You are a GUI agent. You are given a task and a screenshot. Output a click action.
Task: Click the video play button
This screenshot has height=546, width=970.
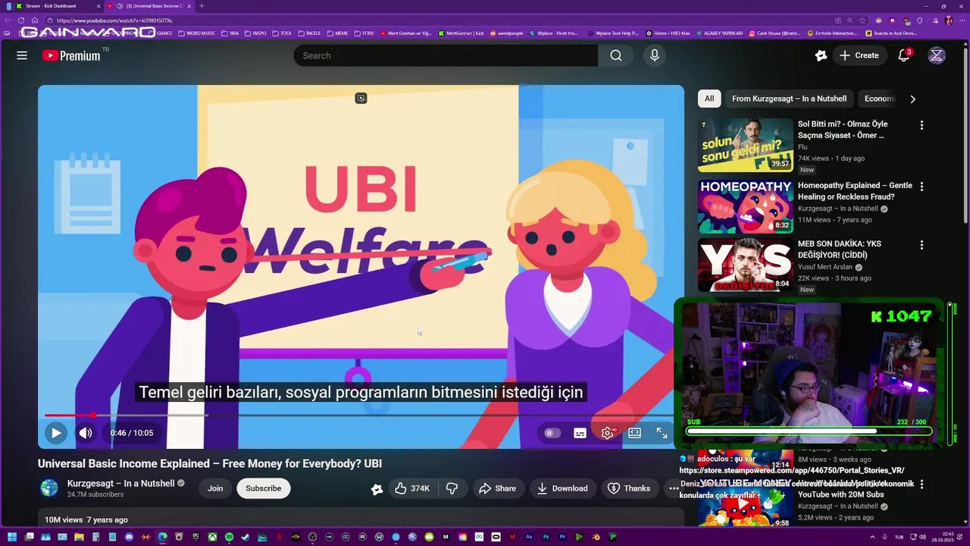(x=55, y=433)
